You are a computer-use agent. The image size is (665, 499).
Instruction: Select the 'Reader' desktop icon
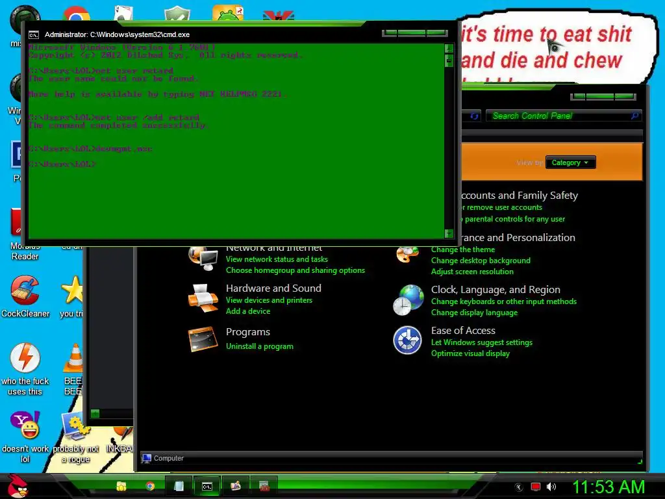tap(25, 251)
